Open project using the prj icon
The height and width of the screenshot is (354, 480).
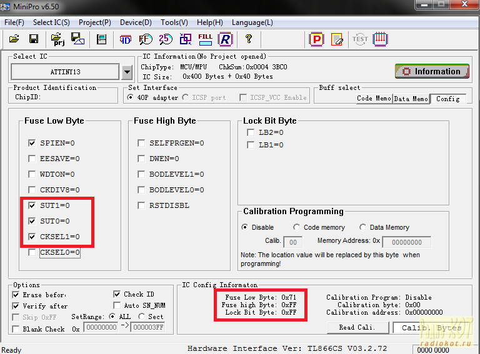59,39
